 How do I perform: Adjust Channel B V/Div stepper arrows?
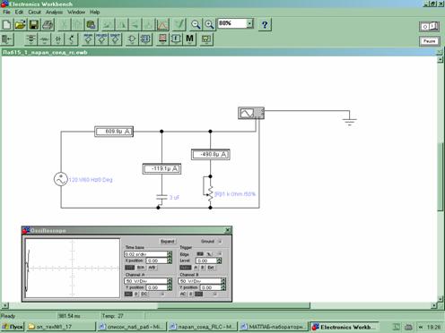[223, 281]
